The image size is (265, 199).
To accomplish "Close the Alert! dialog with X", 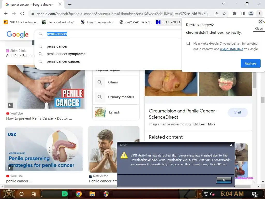I will [x=231, y=145].
